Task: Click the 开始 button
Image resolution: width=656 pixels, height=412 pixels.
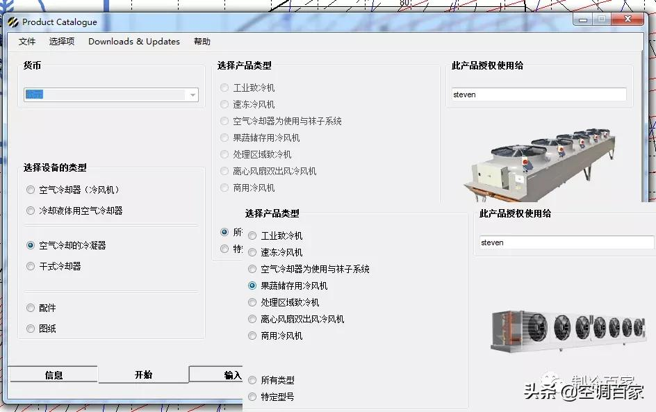Action: [x=143, y=374]
